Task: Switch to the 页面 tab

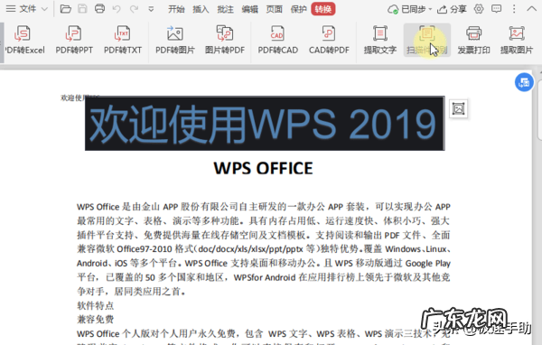Action: (274, 9)
